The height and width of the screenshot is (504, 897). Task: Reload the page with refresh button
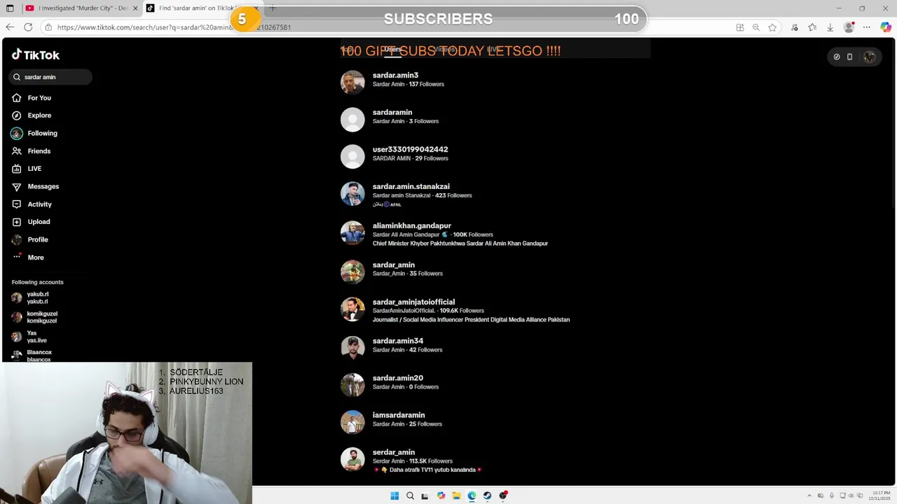(x=28, y=27)
